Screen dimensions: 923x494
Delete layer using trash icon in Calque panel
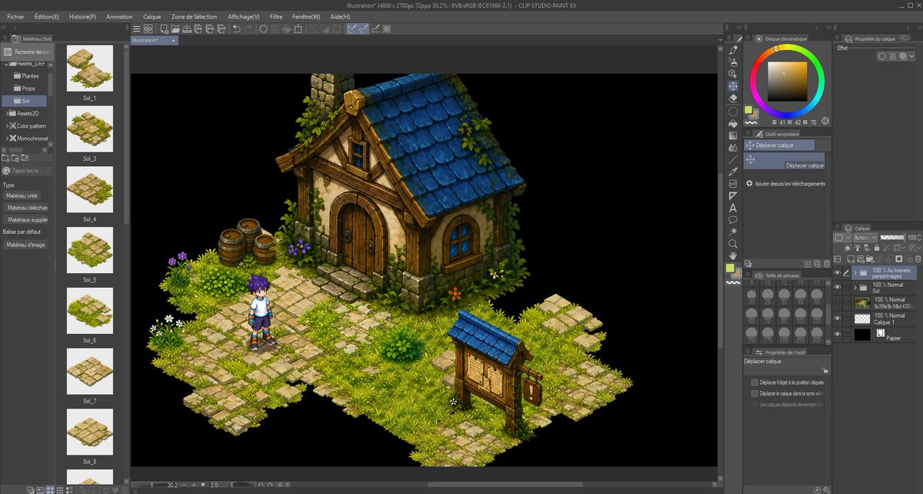[x=918, y=259]
